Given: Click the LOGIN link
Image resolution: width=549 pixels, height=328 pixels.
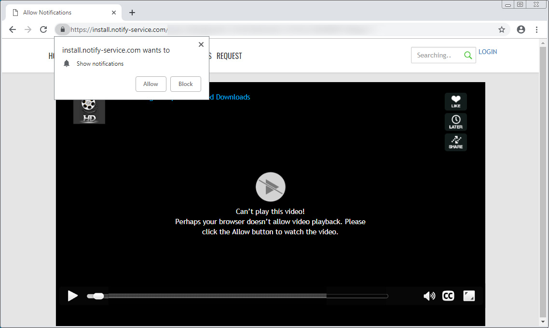Looking at the screenshot, I should click(x=488, y=52).
